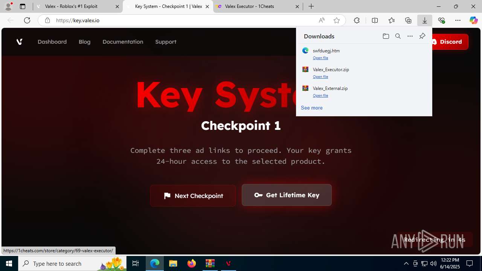482x271 pixels.
Task: Toggle the Downloads toolbar button
Action: [x=425, y=20]
